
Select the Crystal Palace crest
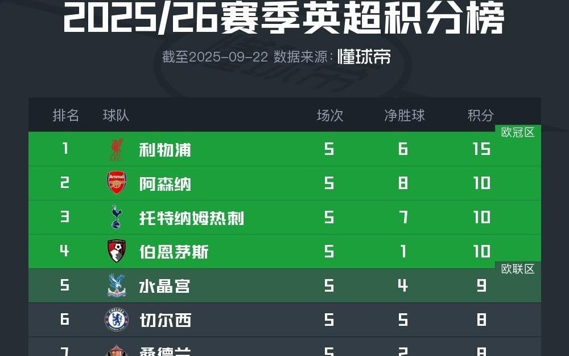(x=117, y=285)
